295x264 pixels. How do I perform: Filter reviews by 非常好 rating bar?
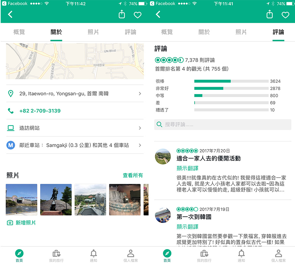[x=231, y=88]
